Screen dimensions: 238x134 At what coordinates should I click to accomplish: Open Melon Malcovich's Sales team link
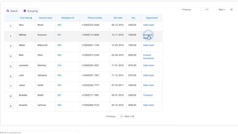[148, 45]
